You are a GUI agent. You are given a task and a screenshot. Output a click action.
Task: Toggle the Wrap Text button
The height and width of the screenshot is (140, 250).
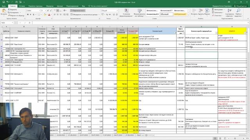[x=78, y=10]
